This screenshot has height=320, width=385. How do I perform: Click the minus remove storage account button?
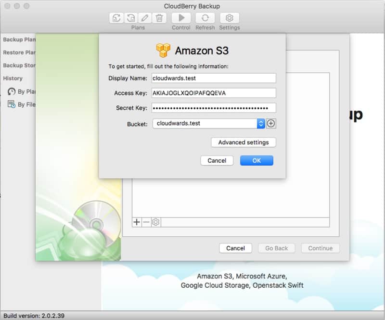point(146,222)
